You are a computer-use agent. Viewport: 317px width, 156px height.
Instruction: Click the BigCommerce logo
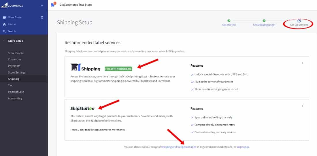click(x=12, y=5)
